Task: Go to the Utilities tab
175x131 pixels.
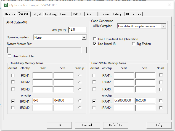Action: (x=134, y=14)
